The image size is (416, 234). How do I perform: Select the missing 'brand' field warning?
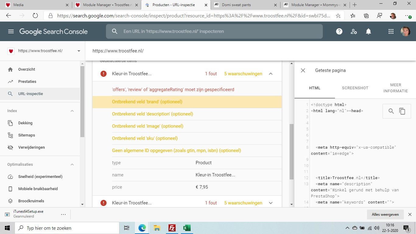(187, 102)
